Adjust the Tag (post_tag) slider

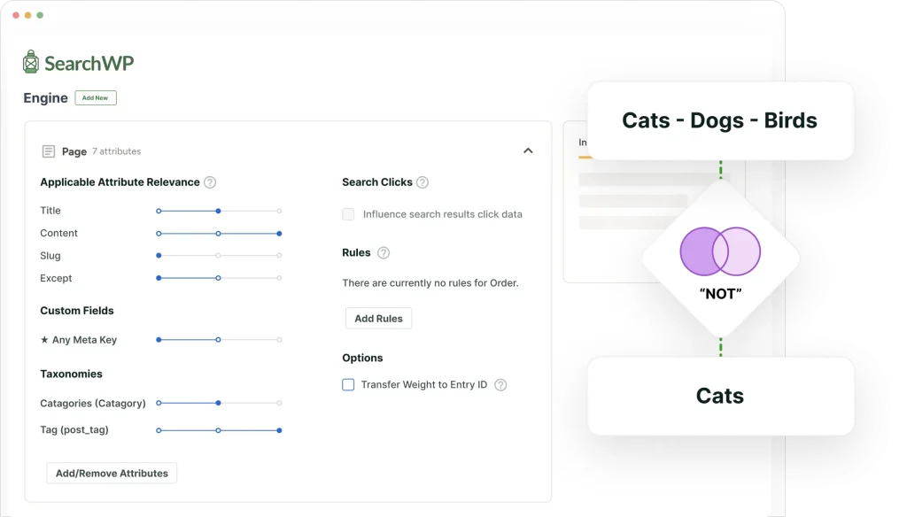(219, 430)
